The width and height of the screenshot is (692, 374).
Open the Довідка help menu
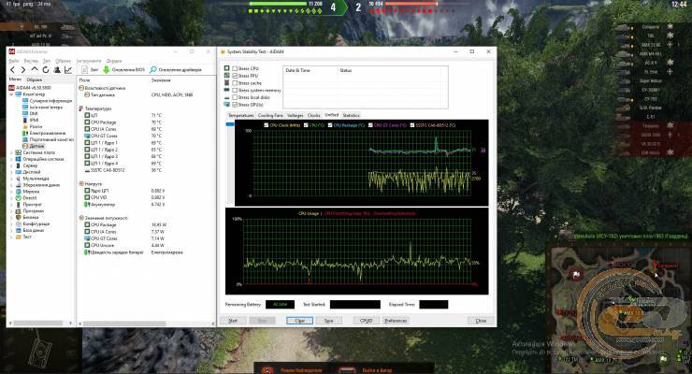(x=114, y=61)
